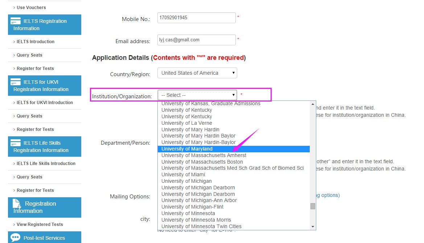The width and height of the screenshot is (424, 243).
Task: Open Register for Tests under IELTS Registration Information
Action: click(35, 69)
